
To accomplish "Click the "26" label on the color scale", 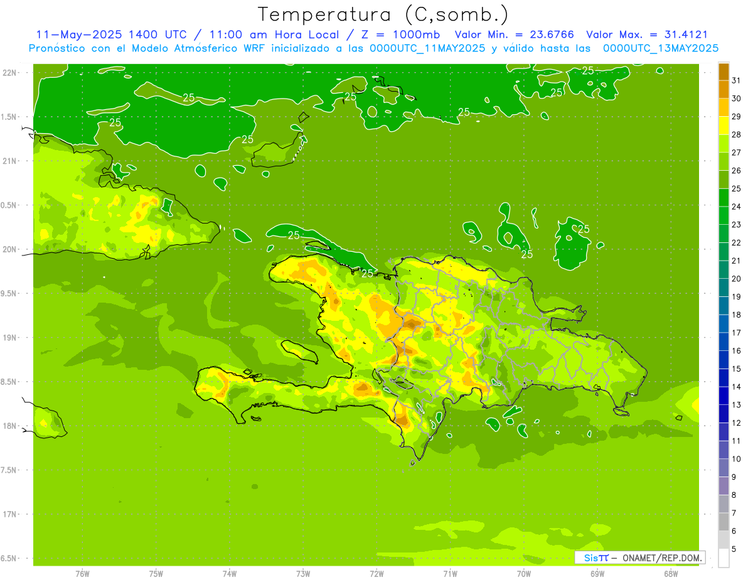I will [737, 170].
